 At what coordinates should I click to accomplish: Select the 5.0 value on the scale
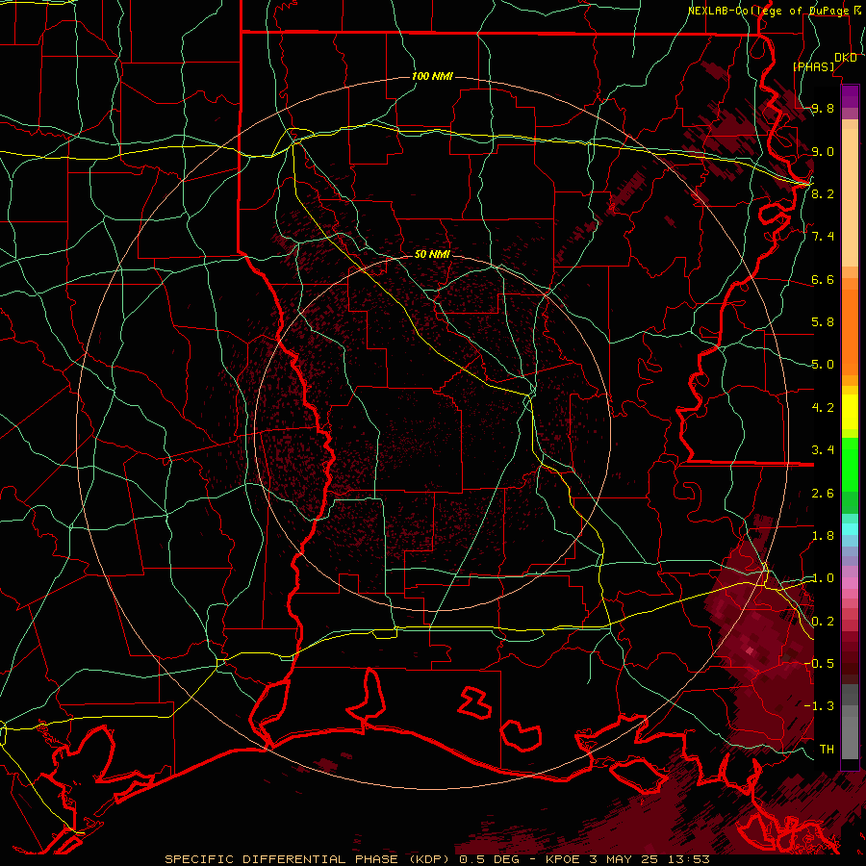coord(823,365)
